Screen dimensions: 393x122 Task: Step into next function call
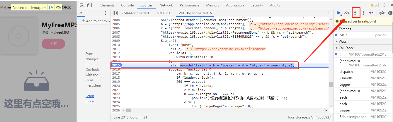point(355,13)
